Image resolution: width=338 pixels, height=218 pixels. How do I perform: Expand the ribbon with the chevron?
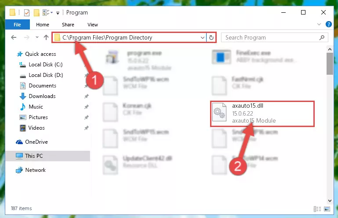(x=319, y=24)
